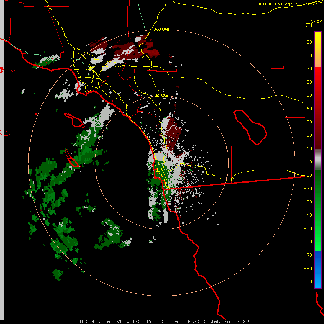Image resolution: width=324 pixels, height=324 pixels.
Task: Click the -50 value on velocity scale
Action: 308,229
